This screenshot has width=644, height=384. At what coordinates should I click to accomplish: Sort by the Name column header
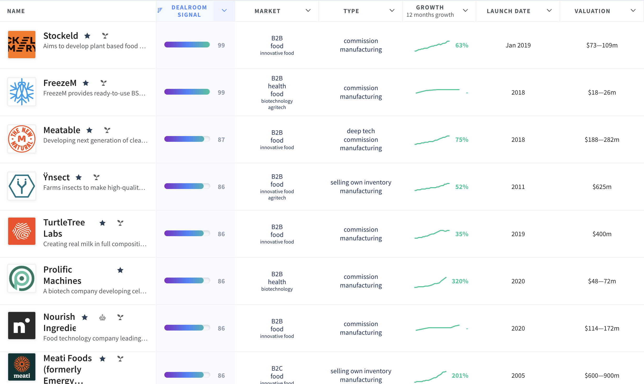point(16,11)
